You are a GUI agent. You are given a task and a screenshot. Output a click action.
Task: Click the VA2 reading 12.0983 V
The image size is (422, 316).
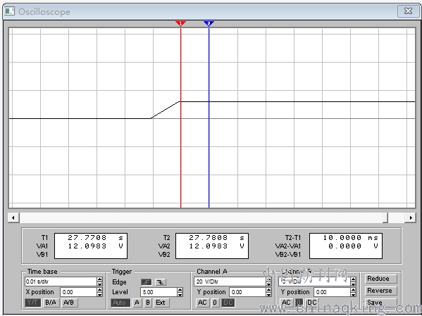[x=217, y=246]
